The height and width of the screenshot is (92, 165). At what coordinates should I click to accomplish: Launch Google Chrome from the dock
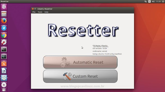[4, 35]
